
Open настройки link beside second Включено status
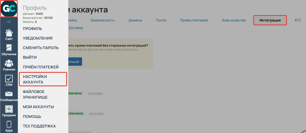click(x=96, y=113)
